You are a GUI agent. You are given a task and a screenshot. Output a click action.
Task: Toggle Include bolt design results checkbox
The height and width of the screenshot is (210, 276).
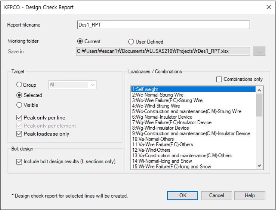point(19,162)
